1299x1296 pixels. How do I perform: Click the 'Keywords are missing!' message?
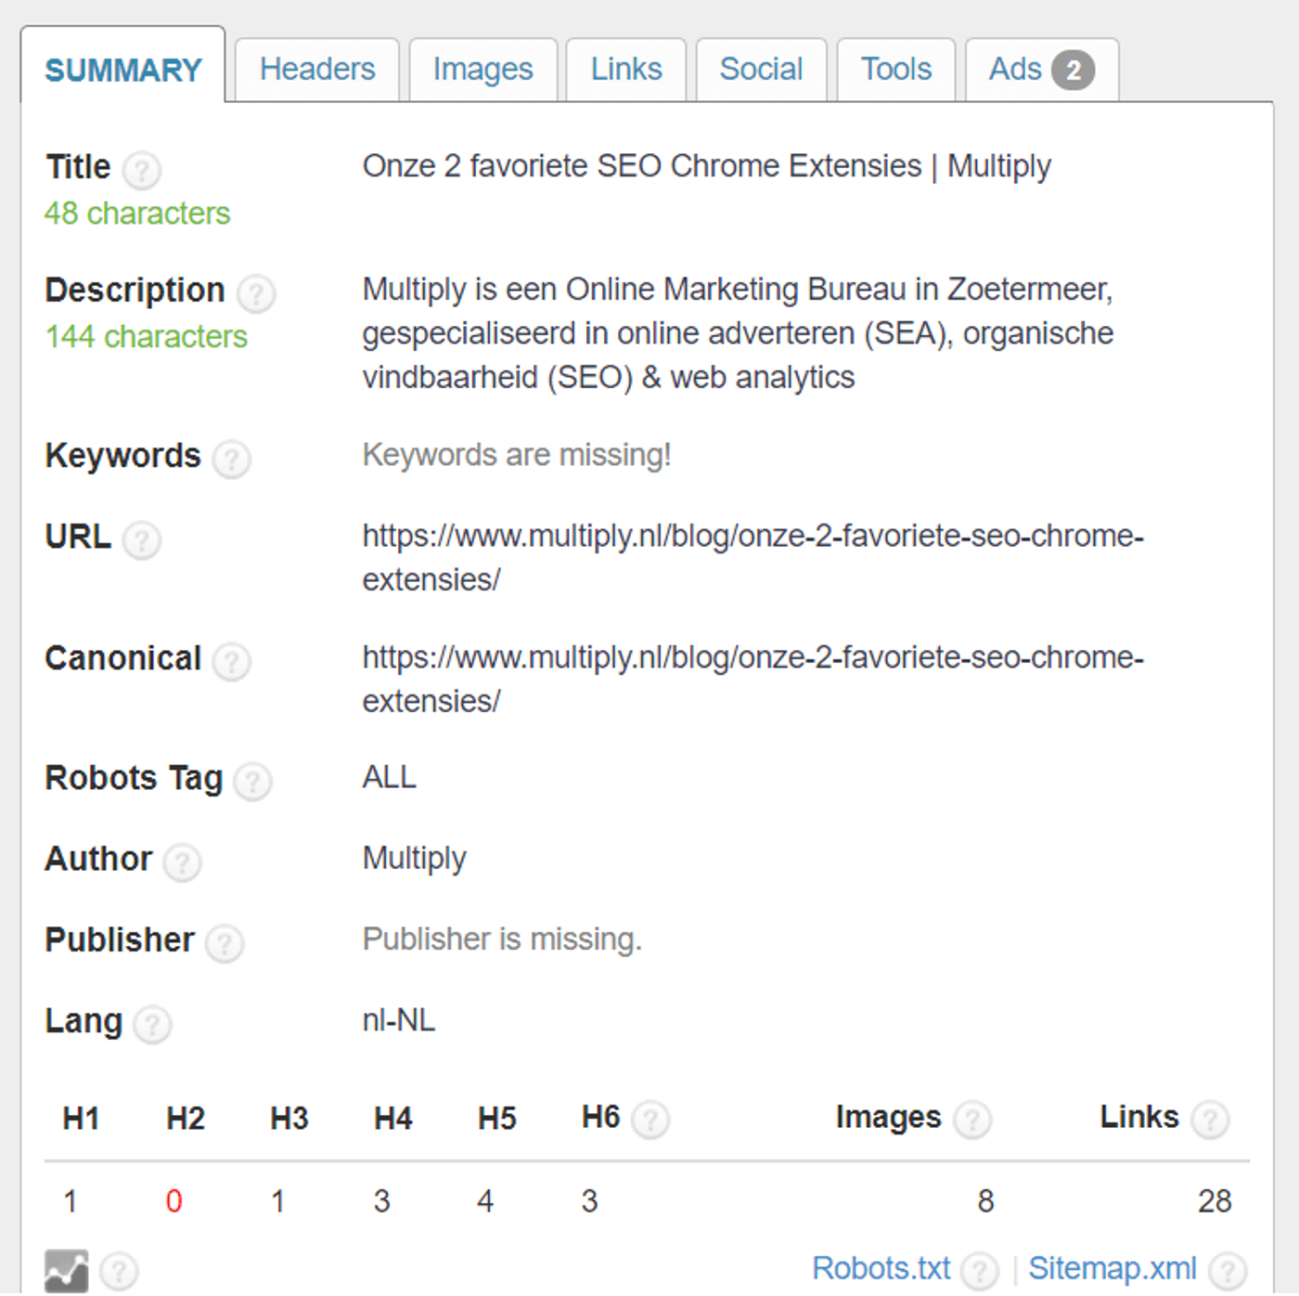tap(517, 455)
